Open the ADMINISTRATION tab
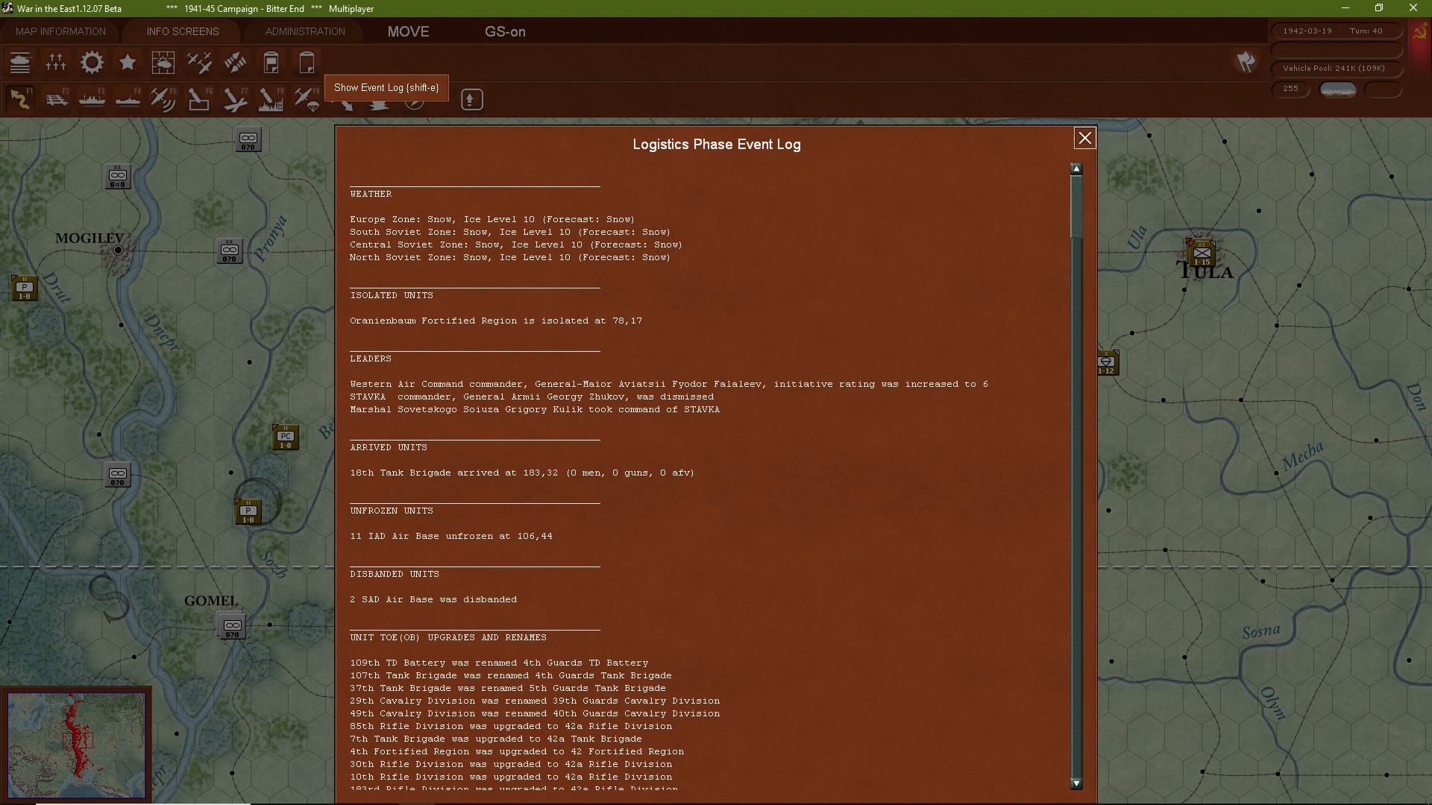Screen dimensions: 1432x805 305,31
